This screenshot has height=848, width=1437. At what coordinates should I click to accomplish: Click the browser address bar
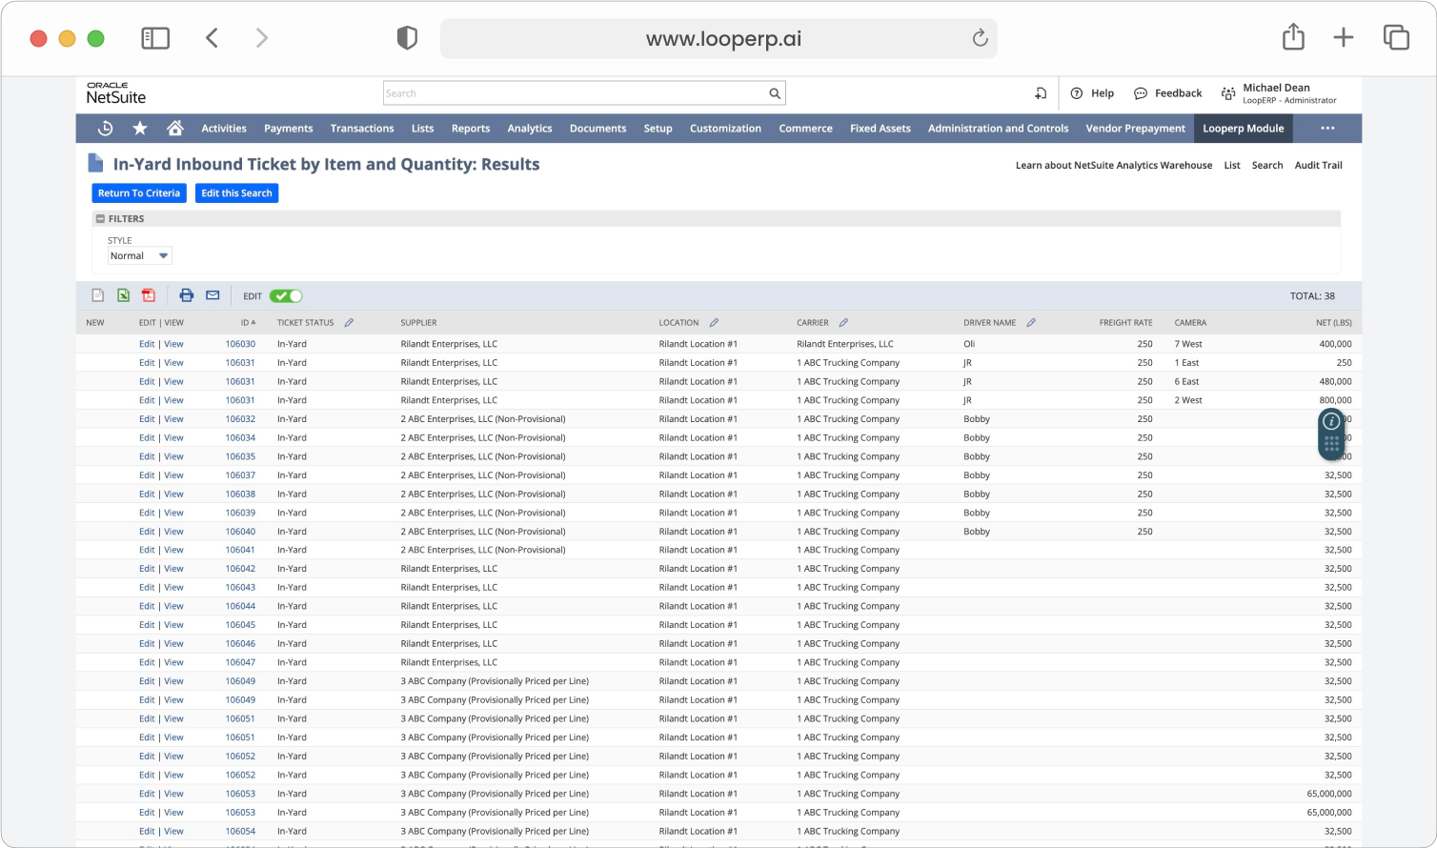coord(718,38)
